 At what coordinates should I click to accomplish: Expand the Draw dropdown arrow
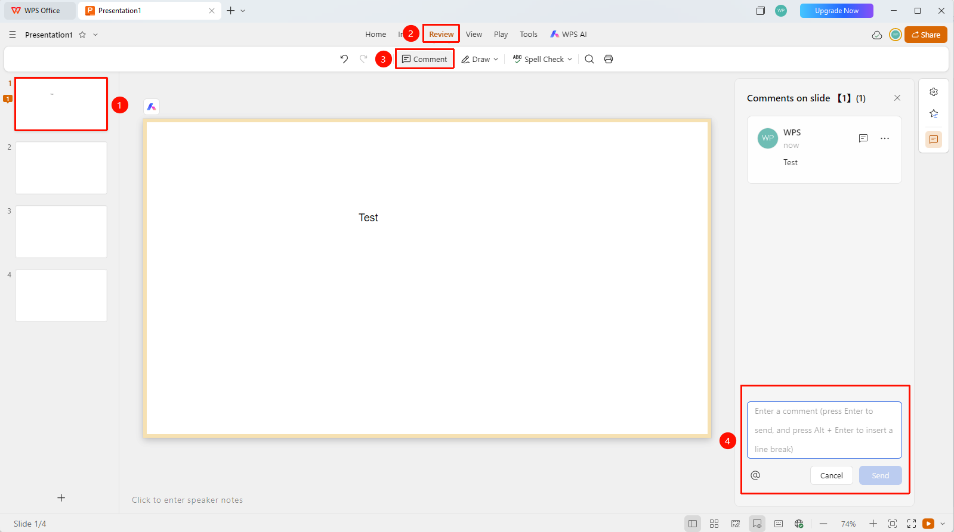[x=496, y=59]
